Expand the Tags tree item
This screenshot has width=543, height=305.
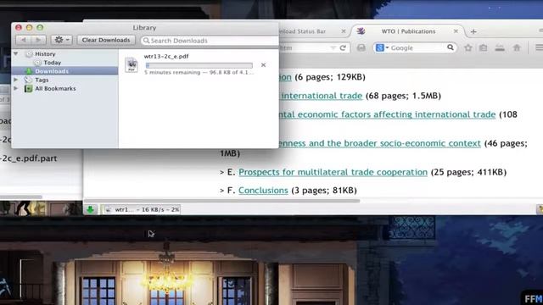[x=16, y=80]
